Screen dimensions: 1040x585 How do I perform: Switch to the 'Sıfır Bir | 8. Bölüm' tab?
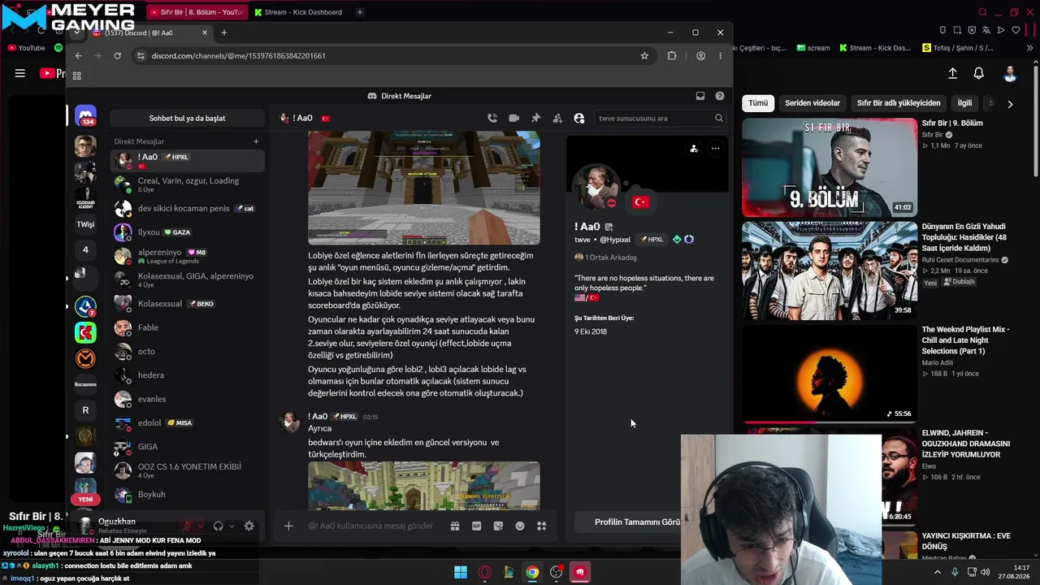pyautogui.click(x=196, y=12)
